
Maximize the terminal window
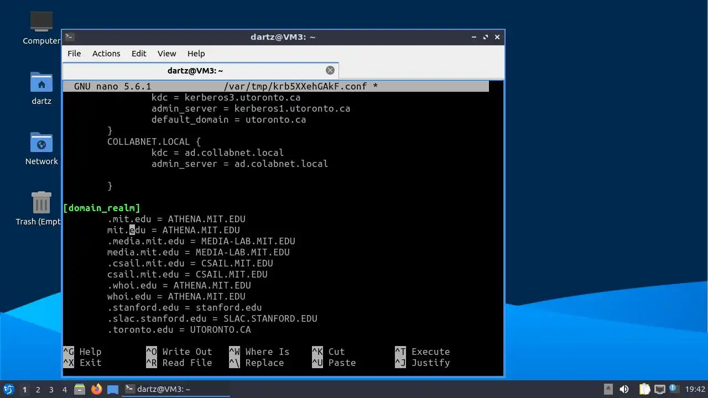(486, 37)
